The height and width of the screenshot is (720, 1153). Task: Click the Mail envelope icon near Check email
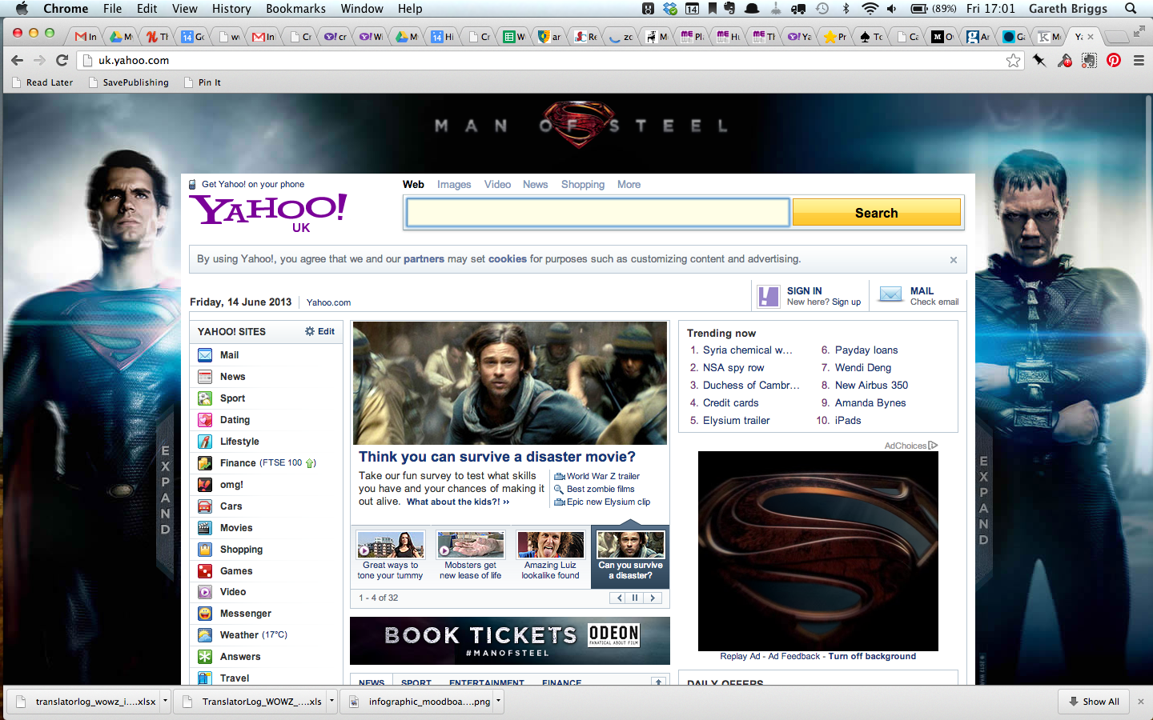pos(890,294)
